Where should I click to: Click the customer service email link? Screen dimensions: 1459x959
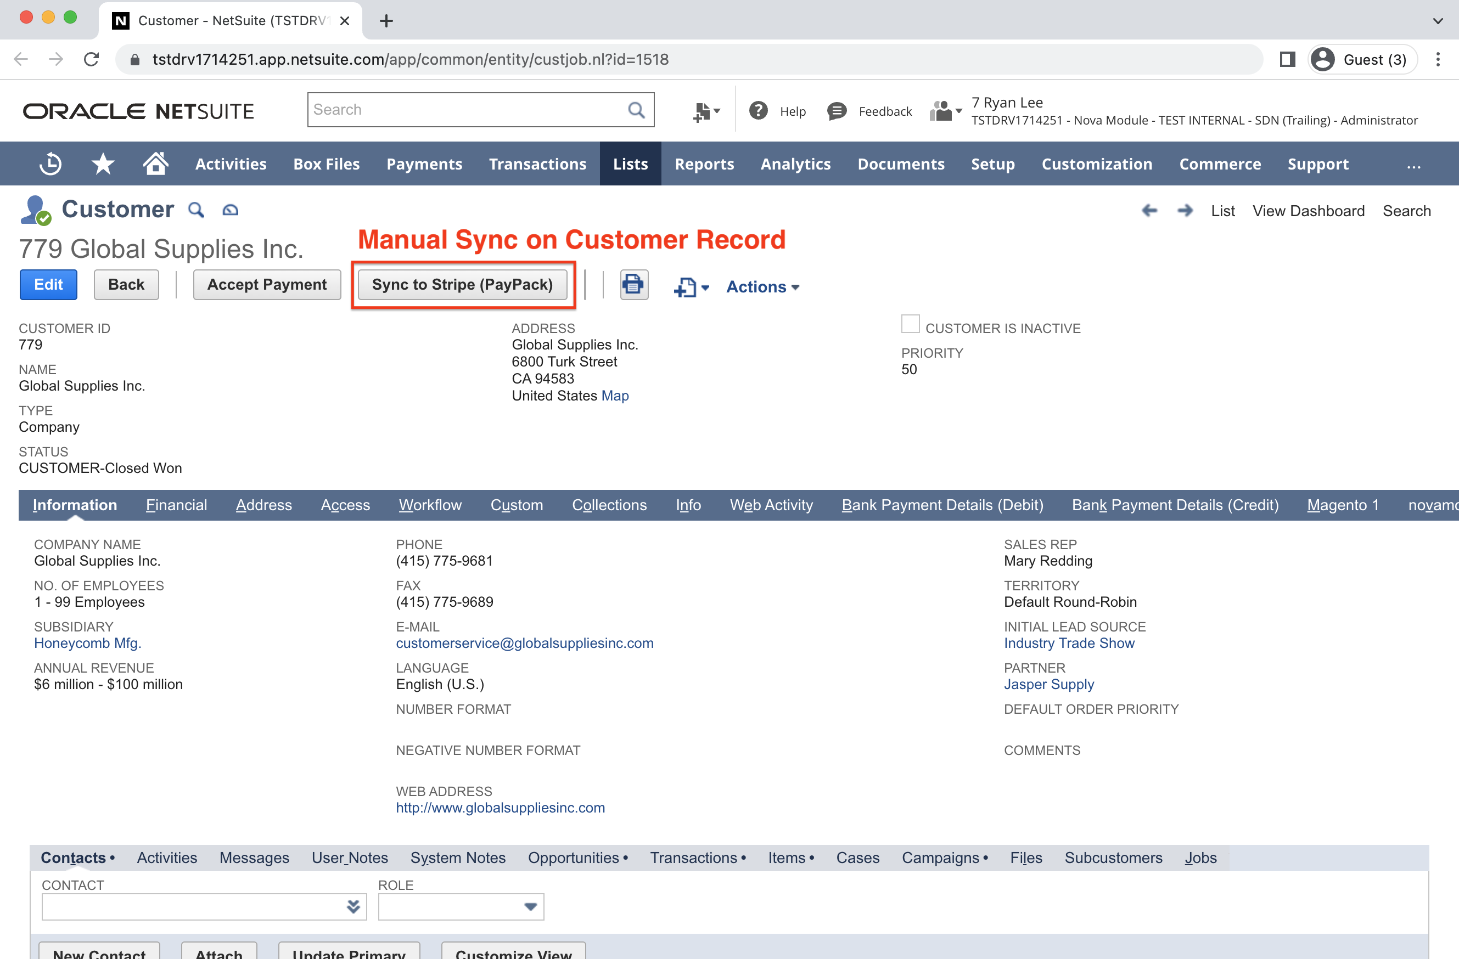click(x=525, y=643)
